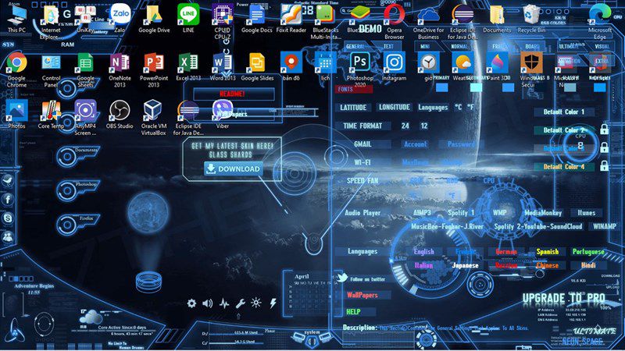
Task: Click UPGRADE TO PRO link
Action: click(x=563, y=298)
